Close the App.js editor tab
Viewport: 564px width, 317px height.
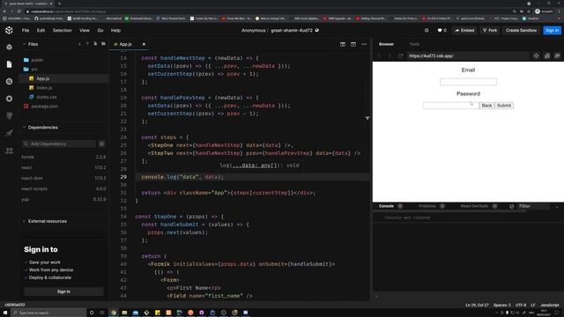pyautogui.click(x=144, y=44)
